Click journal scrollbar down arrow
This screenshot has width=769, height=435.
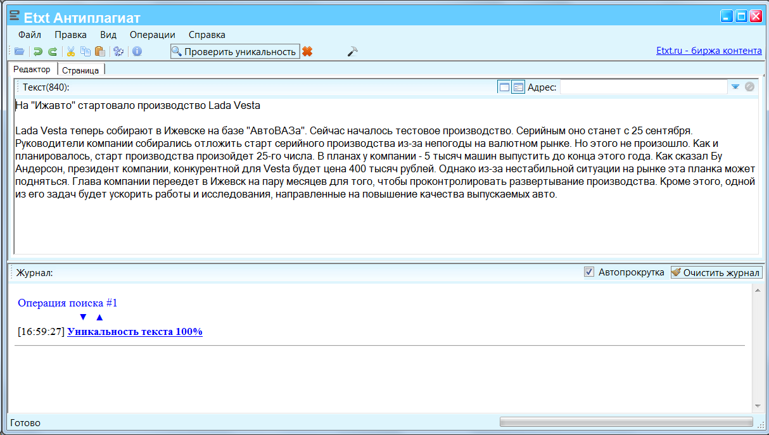point(757,405)
